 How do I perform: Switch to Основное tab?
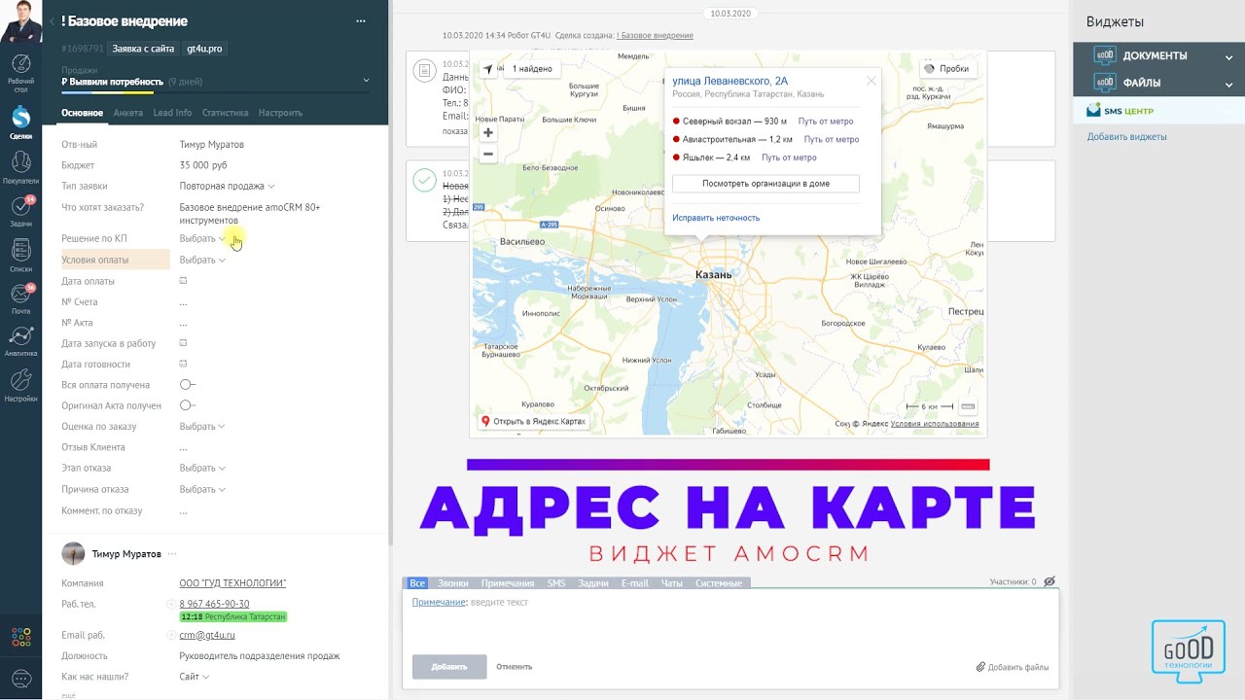pos(82,113)
